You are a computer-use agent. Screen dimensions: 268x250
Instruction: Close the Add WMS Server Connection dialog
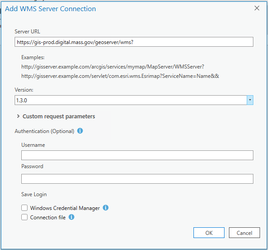pos(256,8)
